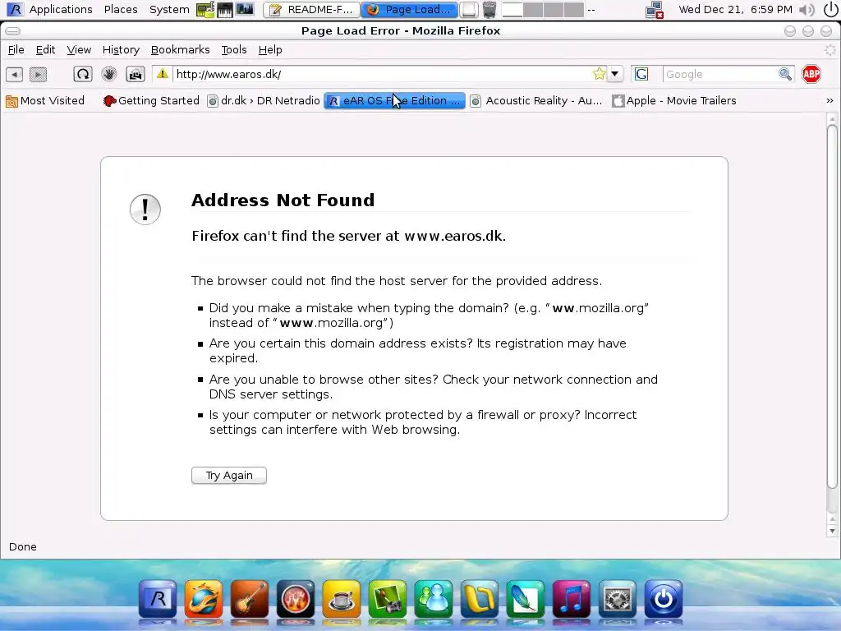The image size is (841, 631).
Task: Open the Applications panel menu
Action: tap(60, 10)
